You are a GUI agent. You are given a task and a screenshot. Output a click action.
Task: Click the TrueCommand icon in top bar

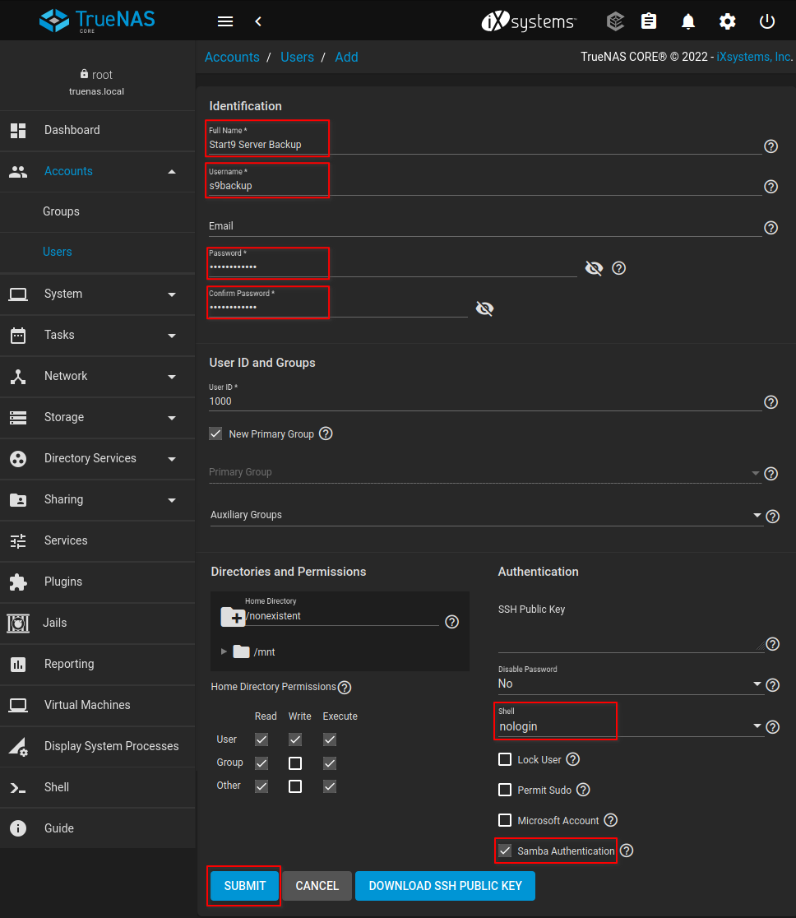pos(614,21)
